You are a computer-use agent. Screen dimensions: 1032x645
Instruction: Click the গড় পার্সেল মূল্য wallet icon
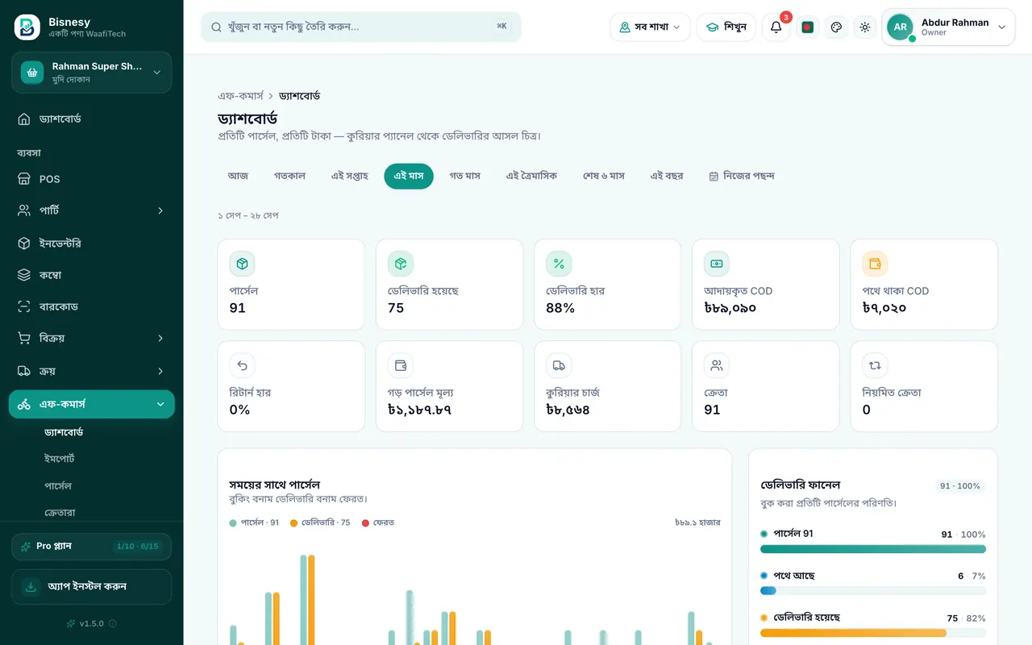pyautogui.click(x=401, y=365)
